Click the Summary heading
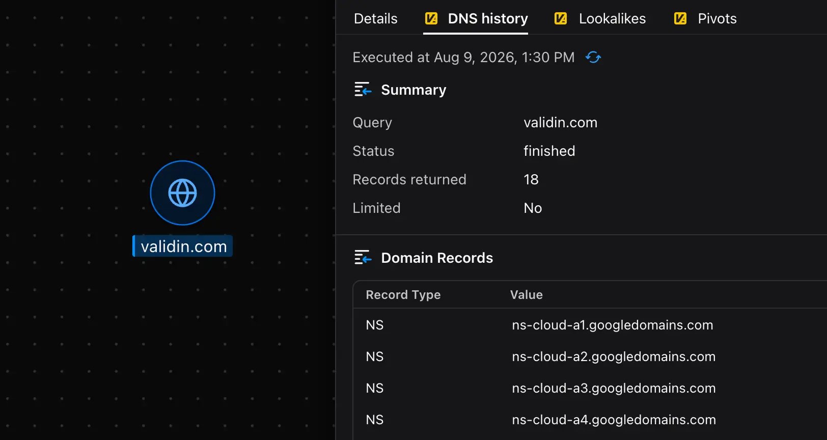Screen dimensions: 827x440 (413, 90)
